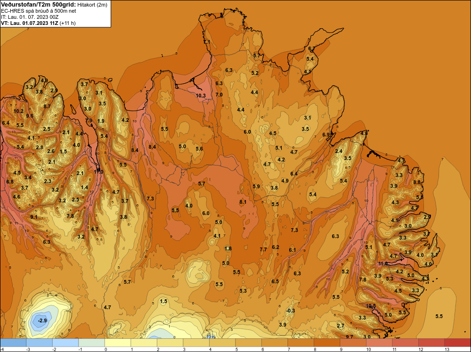Click the '10.5' temperature value
Image resolution: width=471 pixels, height=352 pixels.
click(x=371, y=306)
